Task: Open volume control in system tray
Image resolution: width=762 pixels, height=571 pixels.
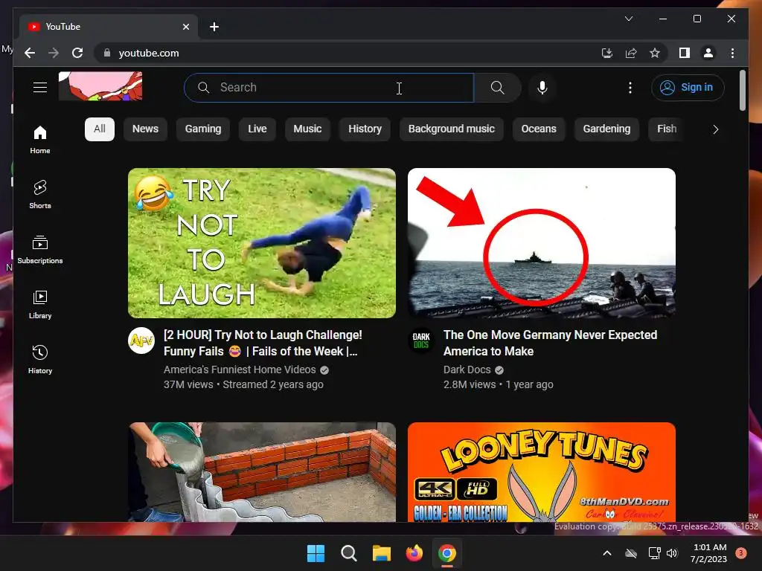Action: [x=672, y=553]
